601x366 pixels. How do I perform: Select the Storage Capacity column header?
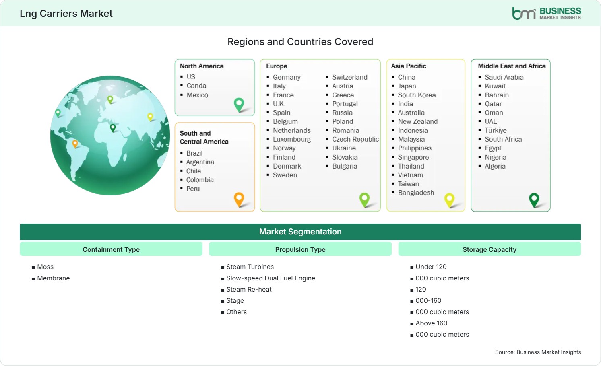(489, 249)
